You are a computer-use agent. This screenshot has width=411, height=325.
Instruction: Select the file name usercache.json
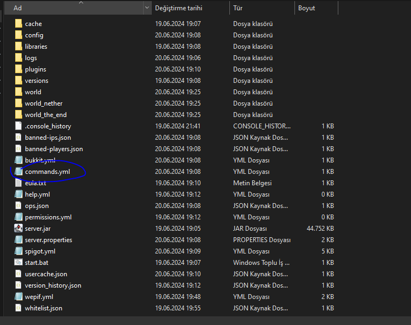click(x=46, y=274)
